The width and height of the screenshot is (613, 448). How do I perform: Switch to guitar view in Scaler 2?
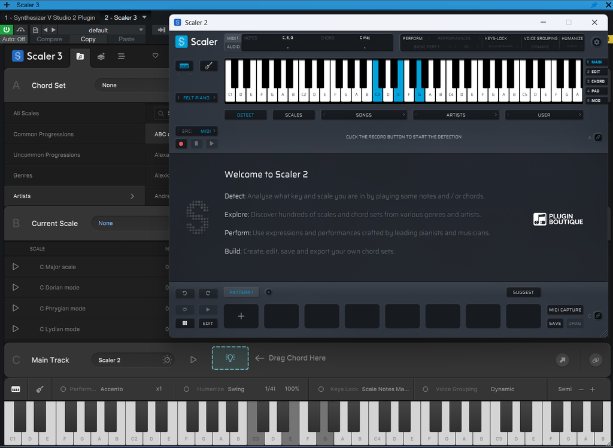coord(208,66)
